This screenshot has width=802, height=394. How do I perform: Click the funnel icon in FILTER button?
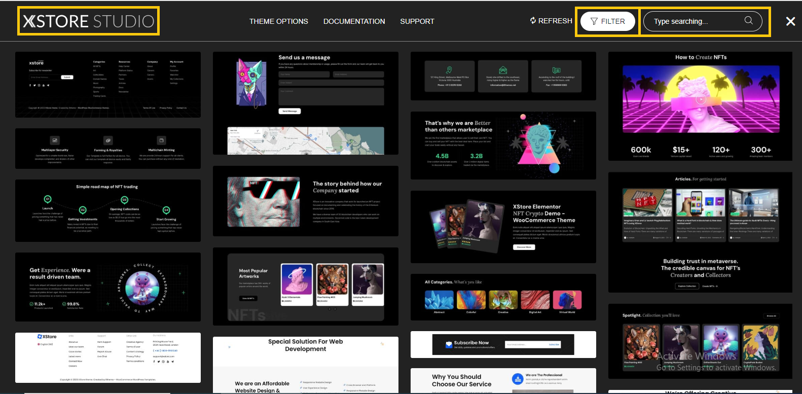pos(594,21)
